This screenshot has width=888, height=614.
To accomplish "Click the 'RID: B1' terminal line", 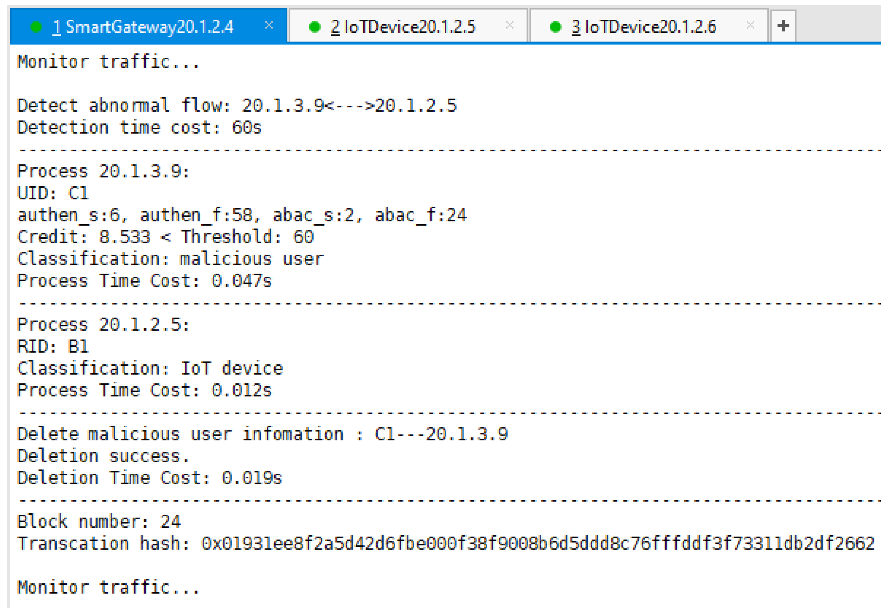I will click(53, 346).
